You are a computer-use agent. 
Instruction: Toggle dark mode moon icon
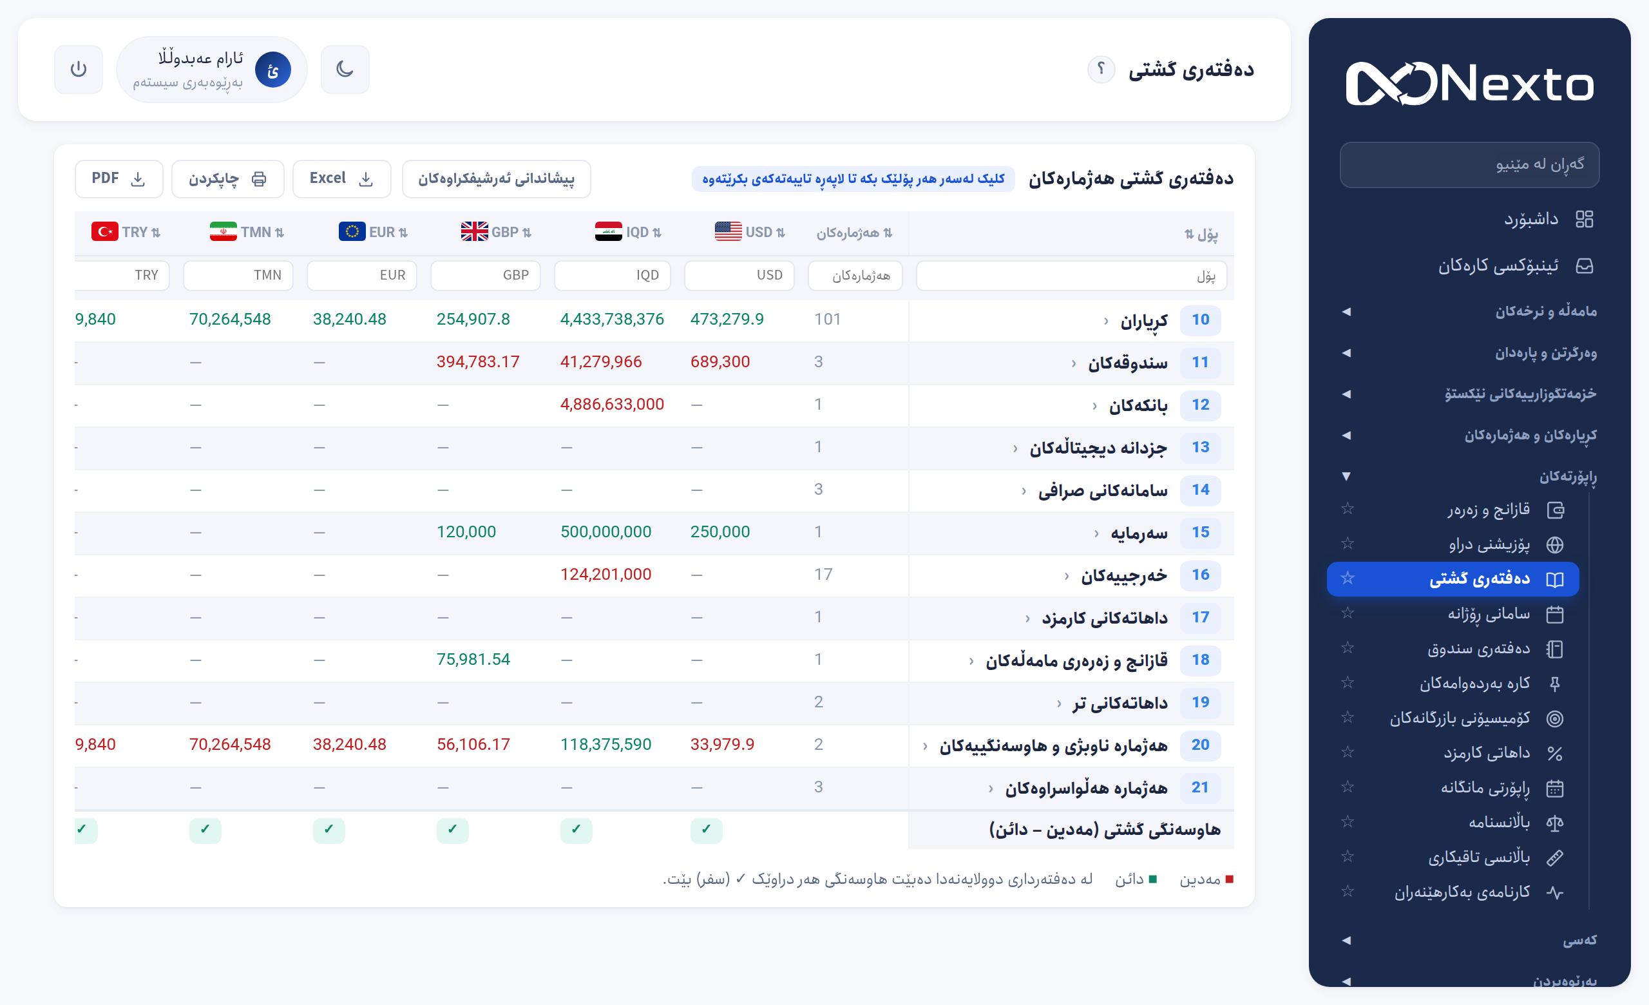(345, 69)
